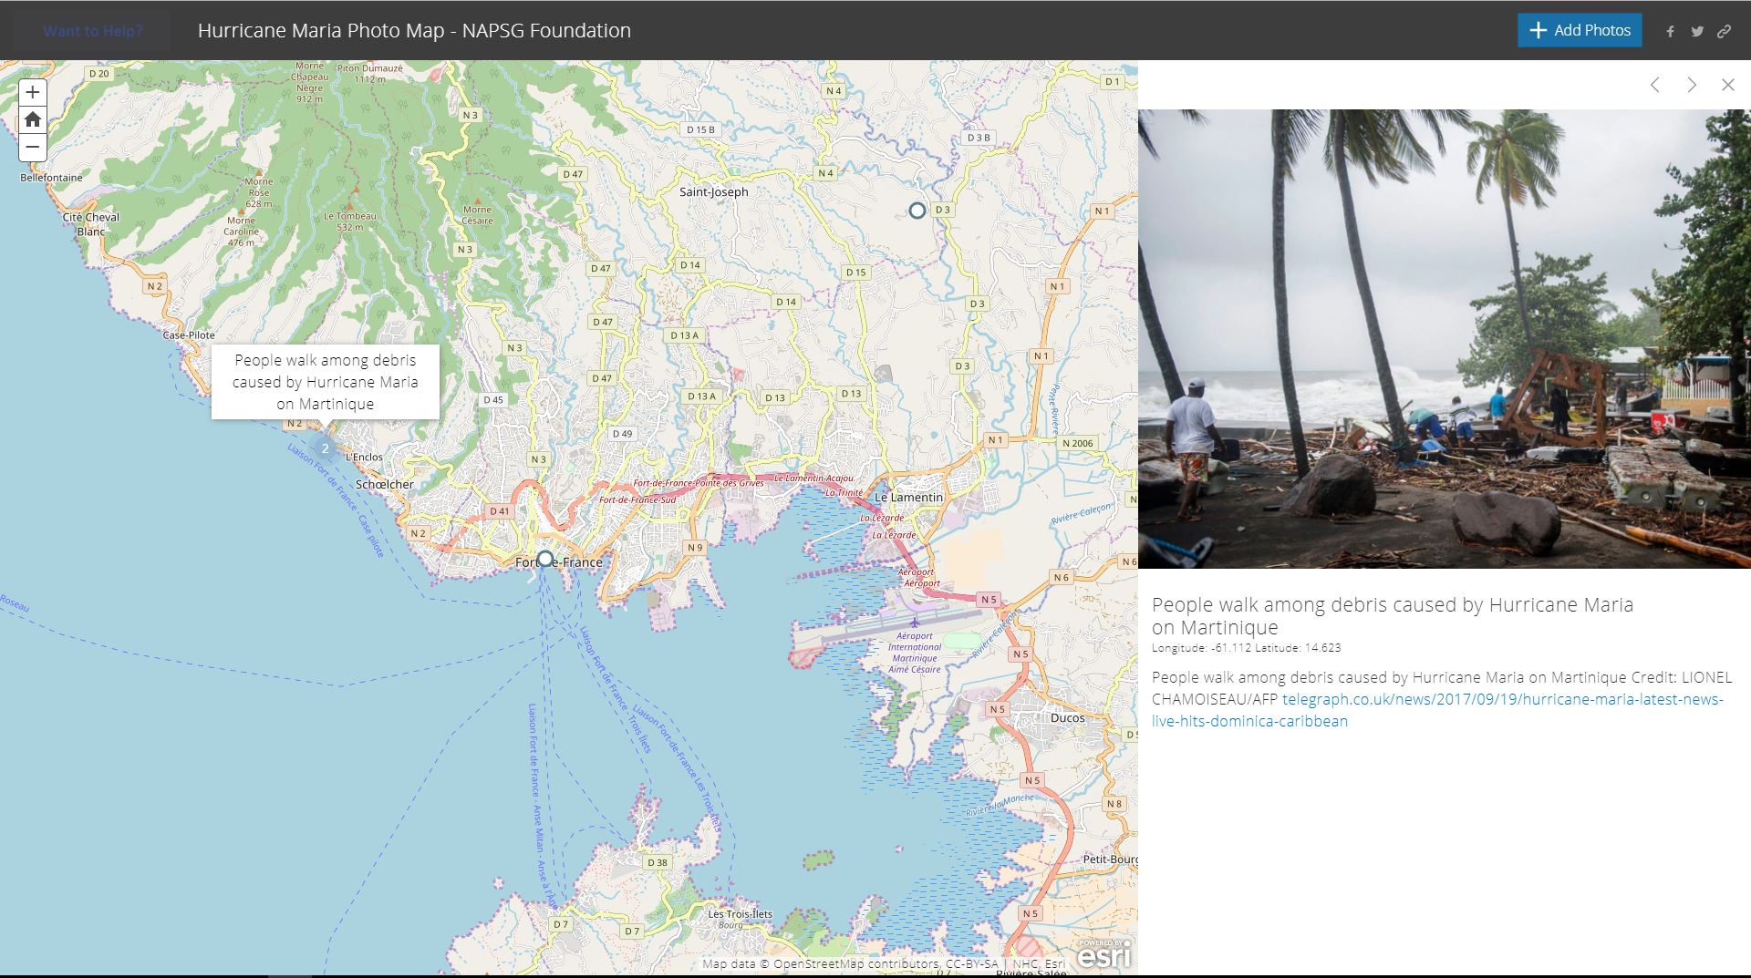The image size is (1751, 978).
Task: Reset map to home extent
Action: tap(33, 119)
